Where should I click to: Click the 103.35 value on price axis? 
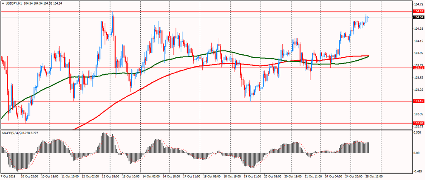click(418, 90)
